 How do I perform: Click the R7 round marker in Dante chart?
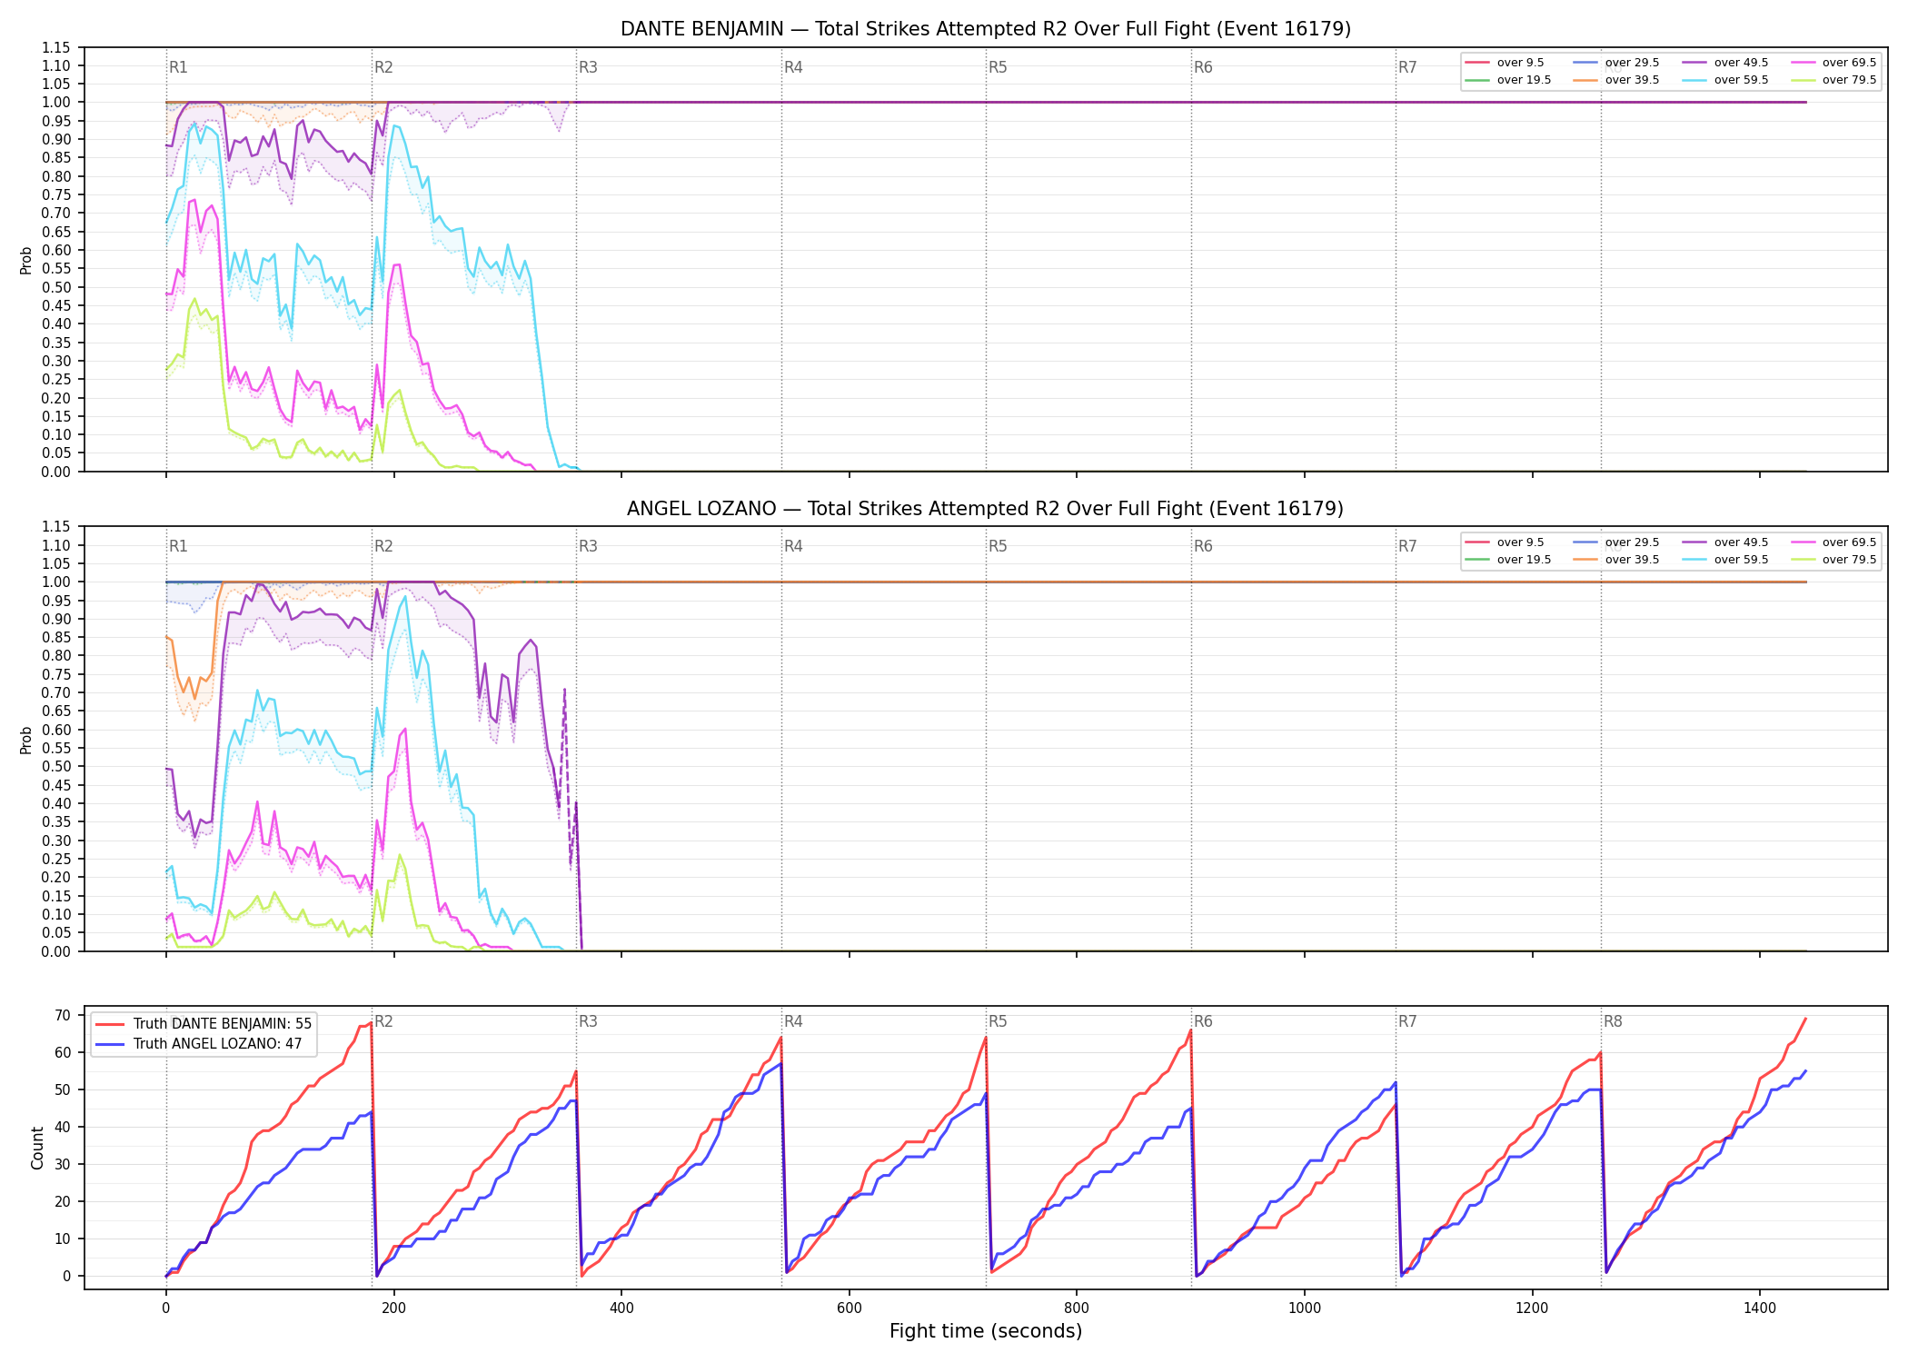click(x=1407, y=67)
